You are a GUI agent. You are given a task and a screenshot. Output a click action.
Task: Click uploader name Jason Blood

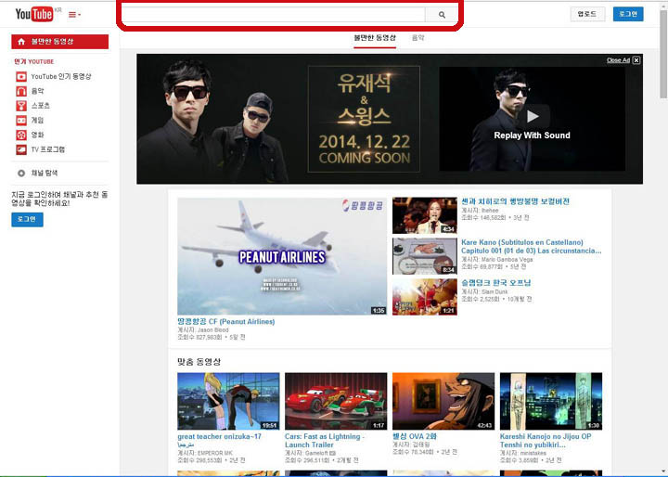point(213,330)
